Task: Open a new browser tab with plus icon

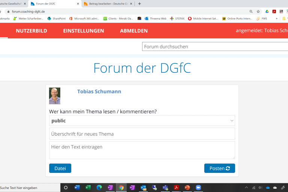Action: pyautogui.click(x=139, y=4)
